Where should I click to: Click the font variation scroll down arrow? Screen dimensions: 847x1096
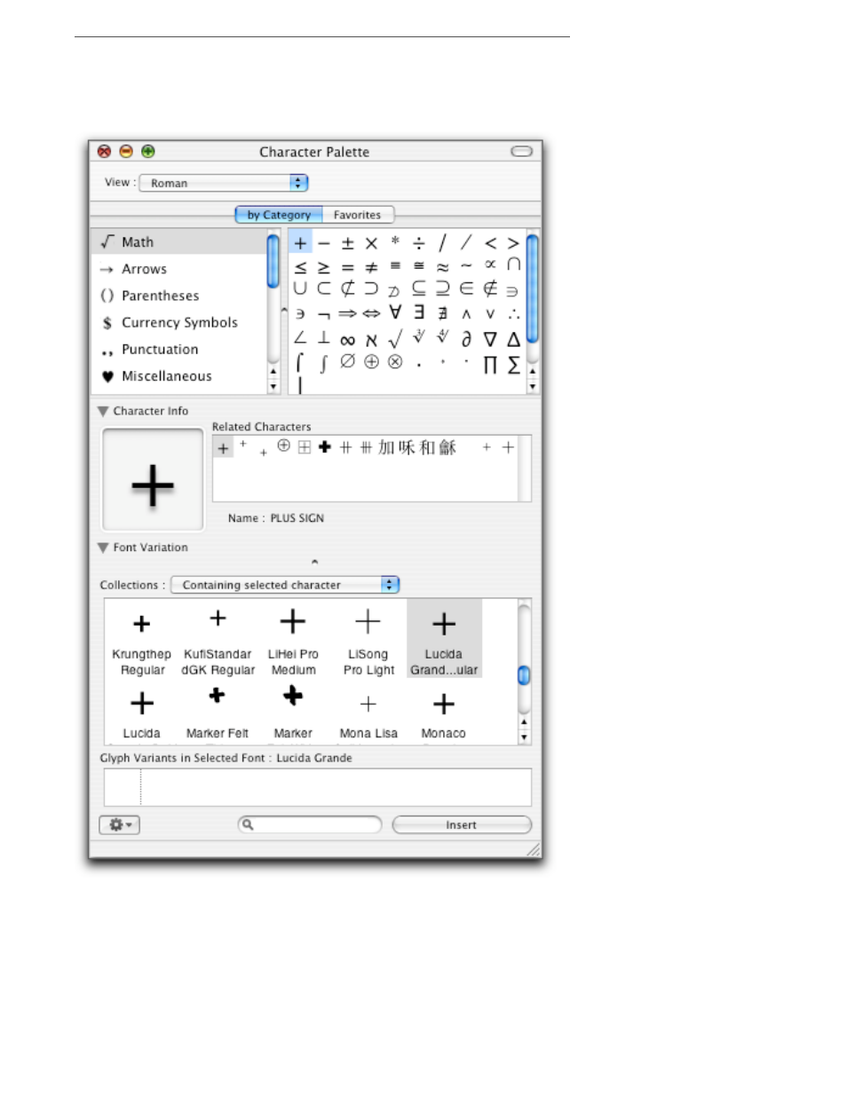click(x=524, y=737)
